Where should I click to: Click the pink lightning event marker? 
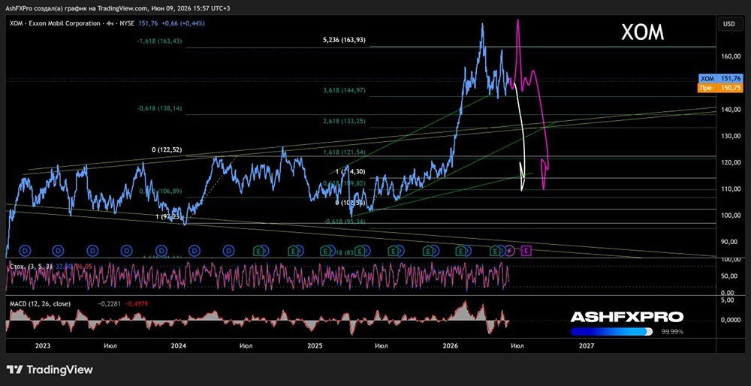tap(511, 250)
